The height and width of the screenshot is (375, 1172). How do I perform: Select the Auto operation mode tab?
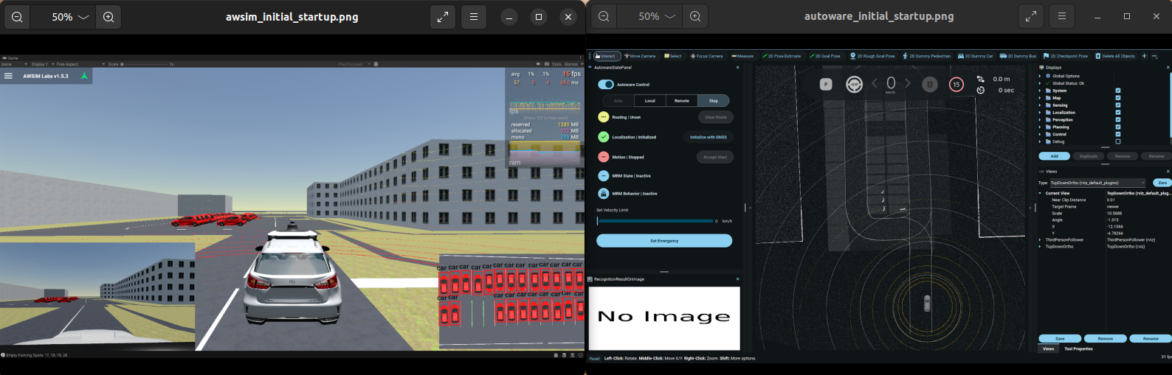tap(618, 101)
